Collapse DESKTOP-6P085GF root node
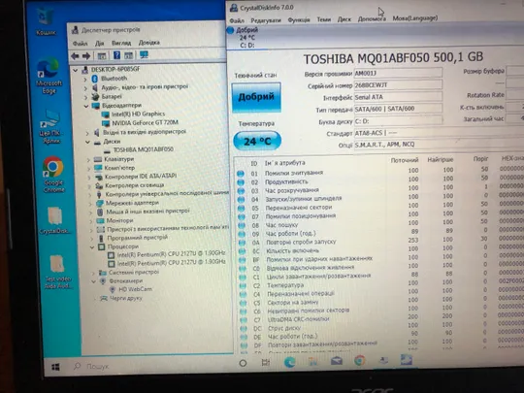Screen dimensions: 524x393 coord(76,70)
